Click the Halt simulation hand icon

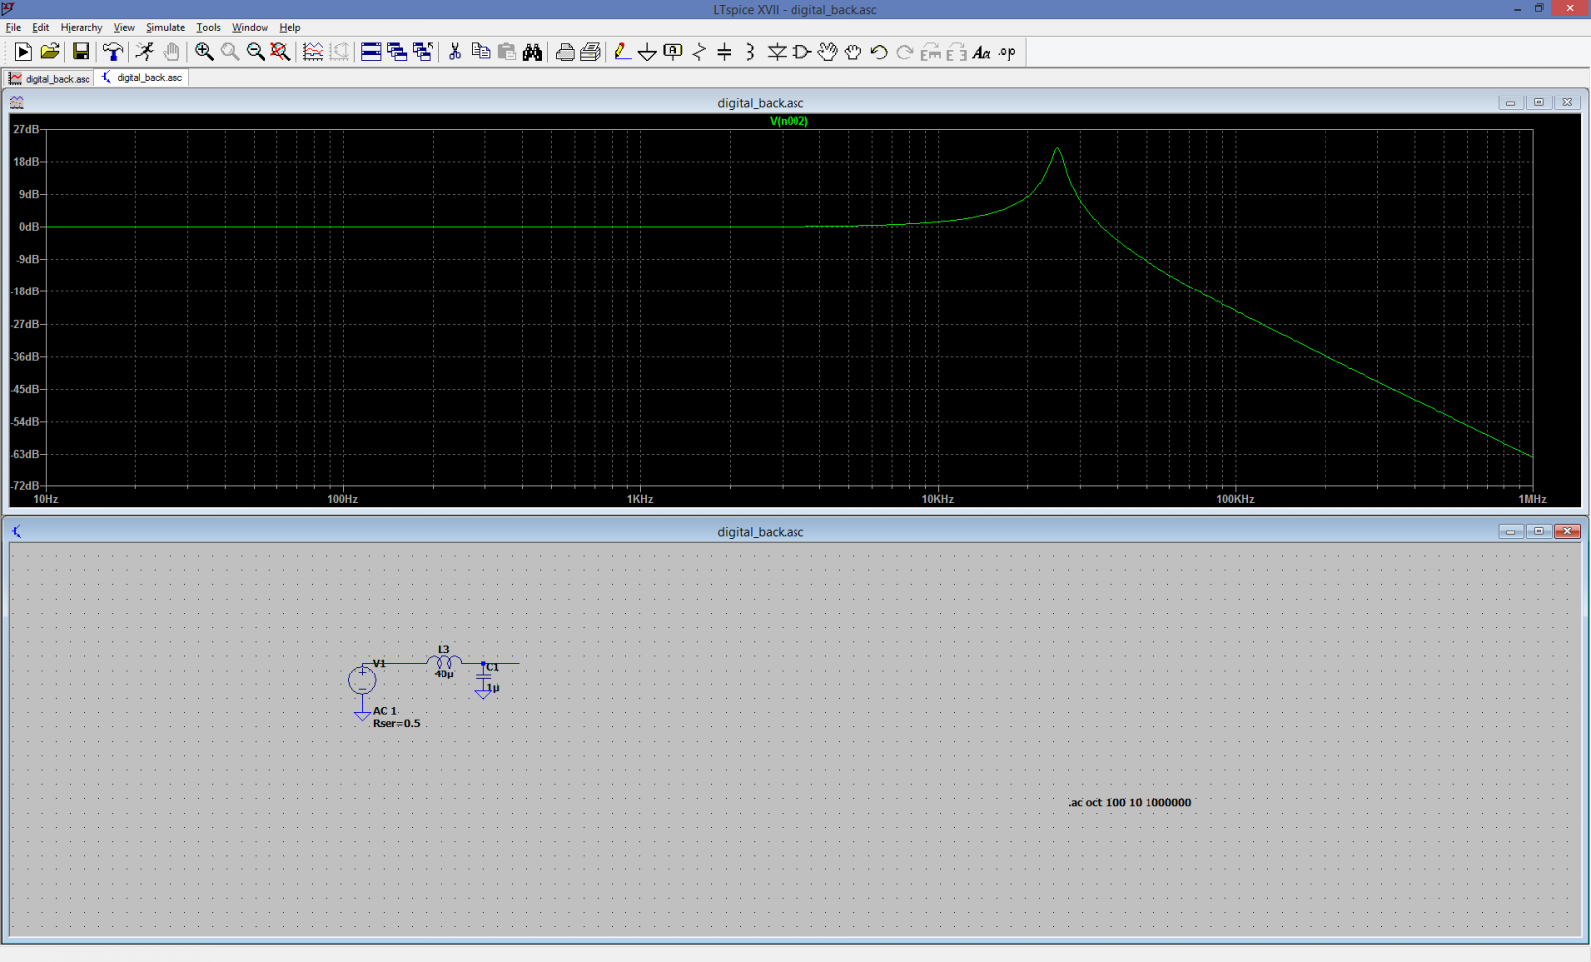171,52
